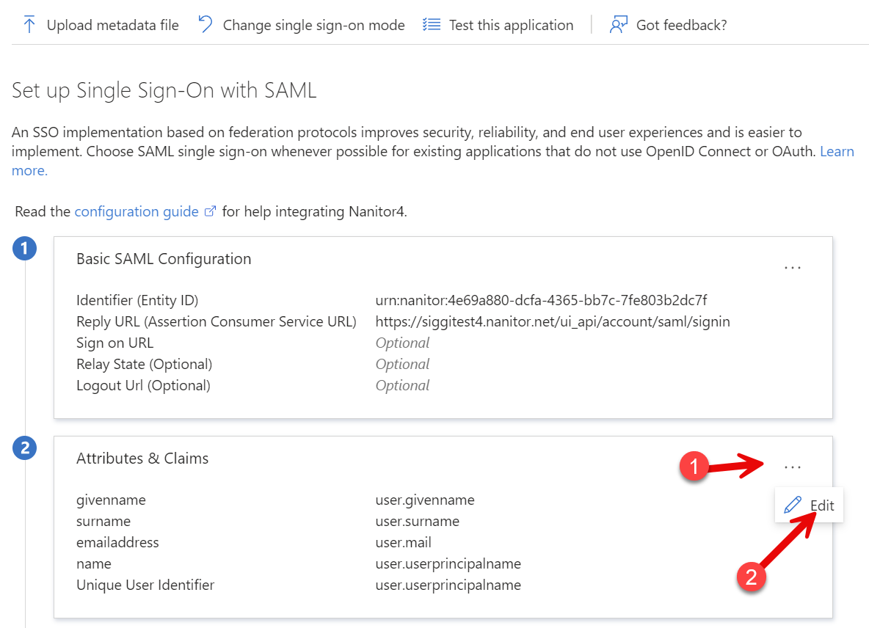Select the Upload metadata file command
The image size is (869, 628).
coord(112,25)
